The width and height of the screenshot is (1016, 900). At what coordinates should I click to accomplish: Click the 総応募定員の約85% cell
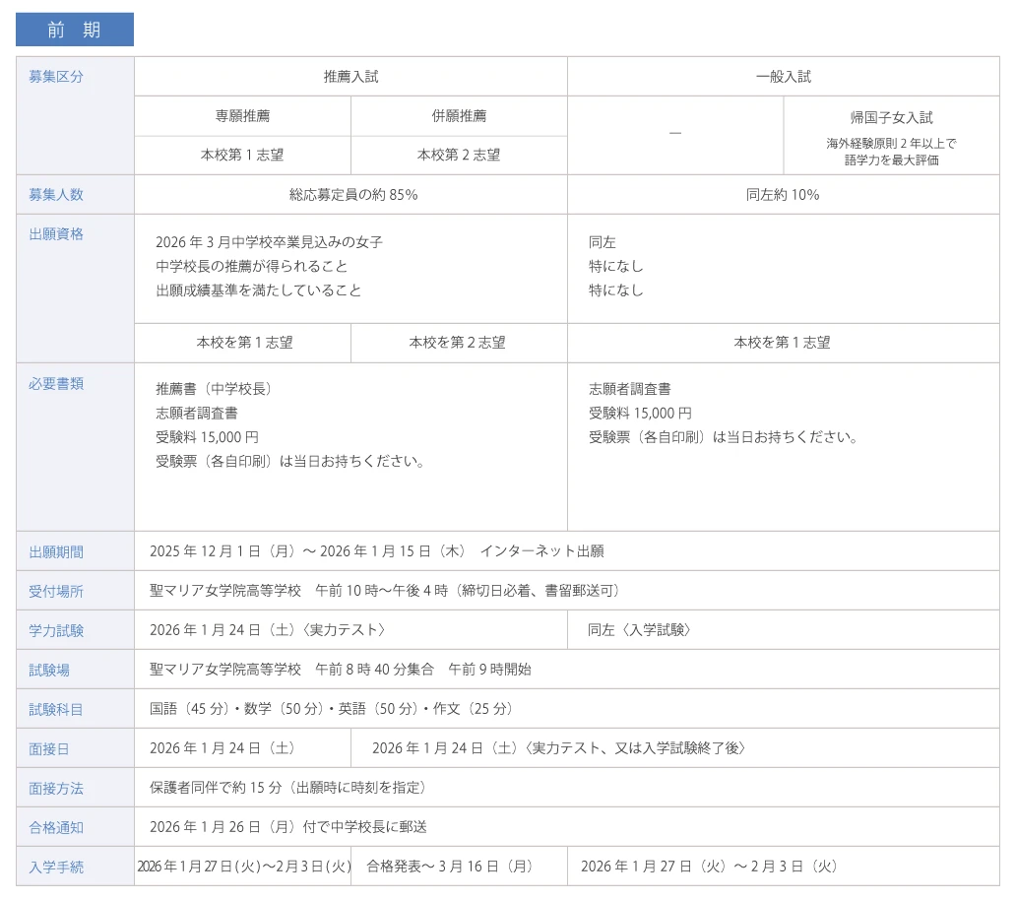[352, 195]
